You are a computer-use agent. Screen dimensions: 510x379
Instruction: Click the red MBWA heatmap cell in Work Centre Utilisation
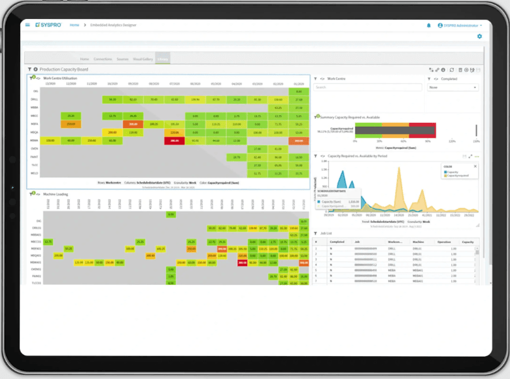coord(175,140)
